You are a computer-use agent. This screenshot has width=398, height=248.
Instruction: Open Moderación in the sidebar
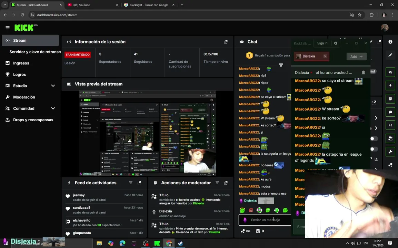[24, 97]
